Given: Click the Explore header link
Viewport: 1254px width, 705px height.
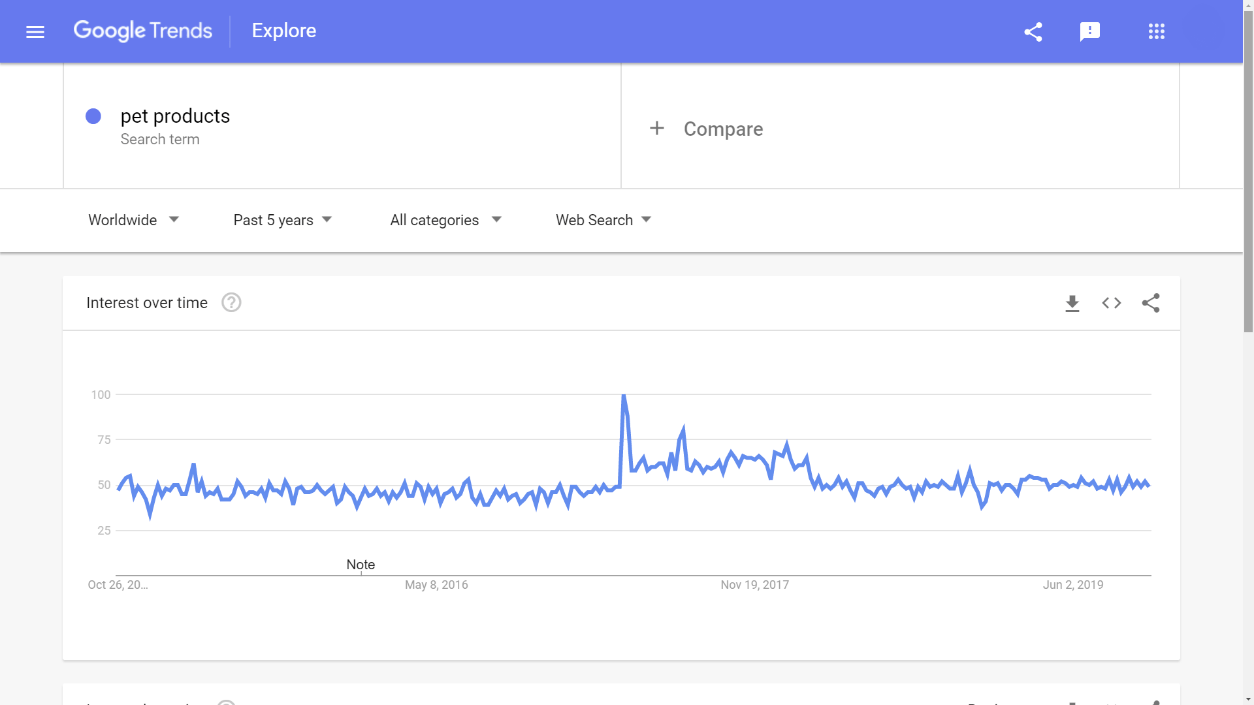Looking at the screenshot, I should [283, 31].
